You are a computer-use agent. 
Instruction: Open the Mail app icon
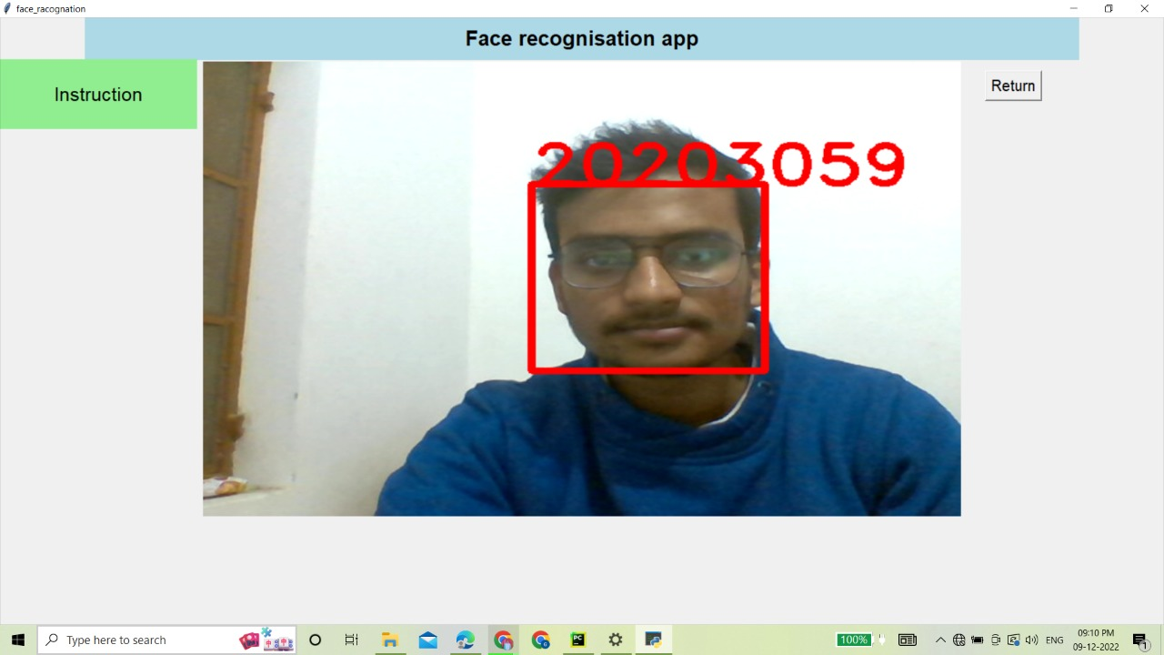tap(427, 640)
